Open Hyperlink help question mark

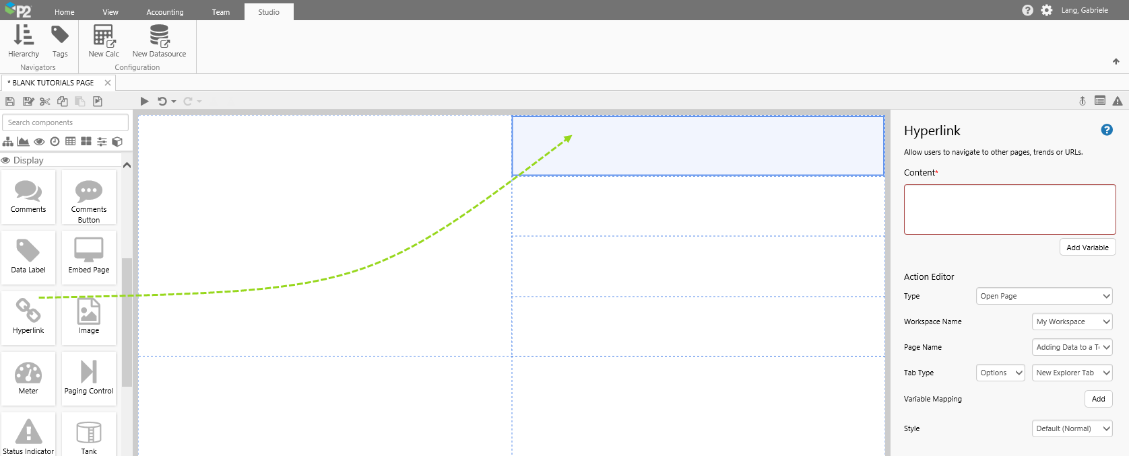1107,130
